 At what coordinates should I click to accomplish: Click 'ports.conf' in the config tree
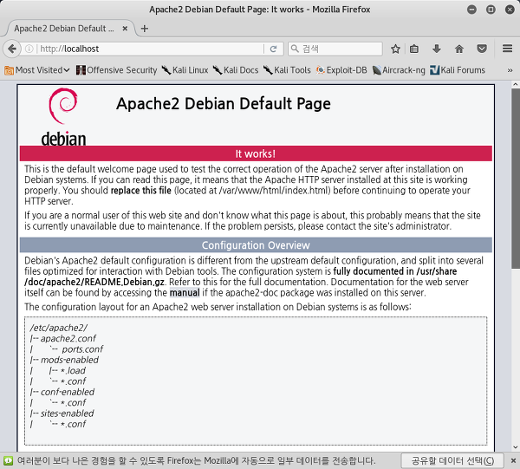tap(82, 349)
